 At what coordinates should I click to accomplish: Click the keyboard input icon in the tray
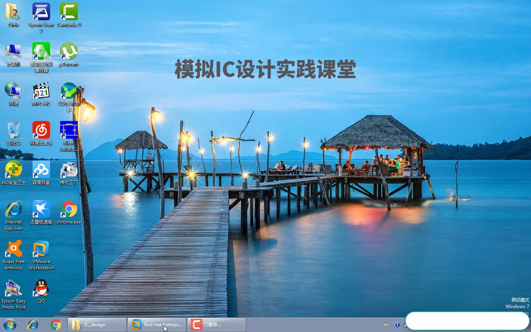pyautogui.click(x=386, y=325)
